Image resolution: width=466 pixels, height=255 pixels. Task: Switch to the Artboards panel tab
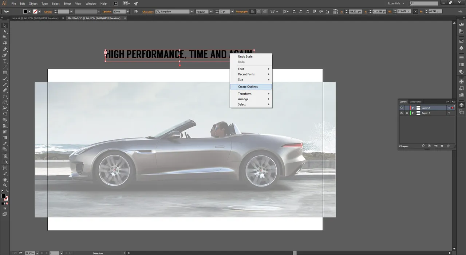pyautogui.click(x=416, y=102)
